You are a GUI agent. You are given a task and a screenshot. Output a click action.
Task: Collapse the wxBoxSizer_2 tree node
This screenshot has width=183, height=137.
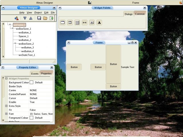click(15, 44)
